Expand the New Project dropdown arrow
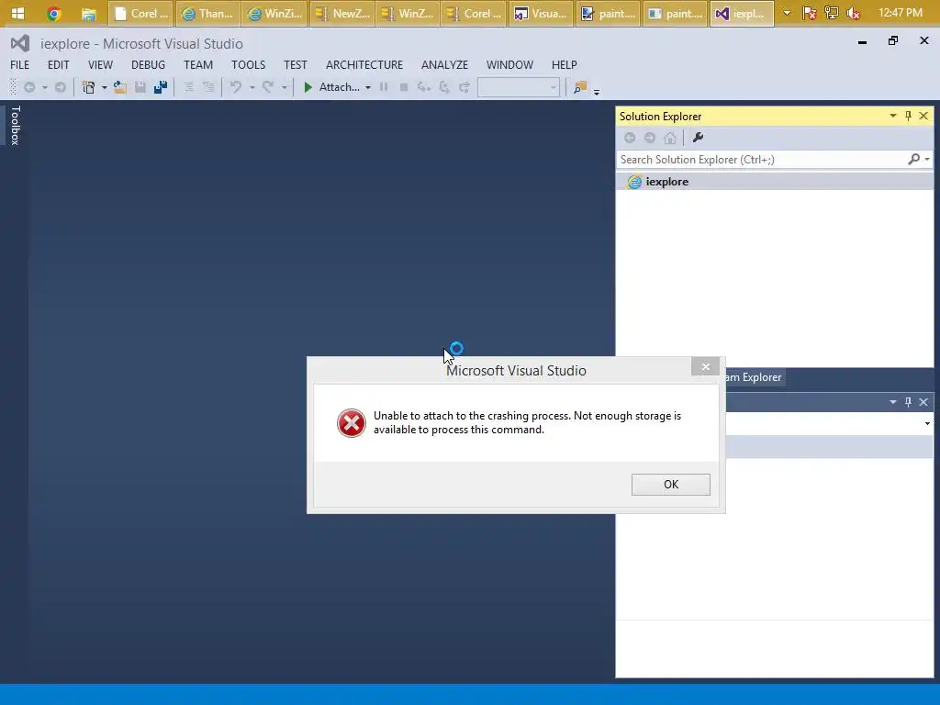 [x=105, y=87]
